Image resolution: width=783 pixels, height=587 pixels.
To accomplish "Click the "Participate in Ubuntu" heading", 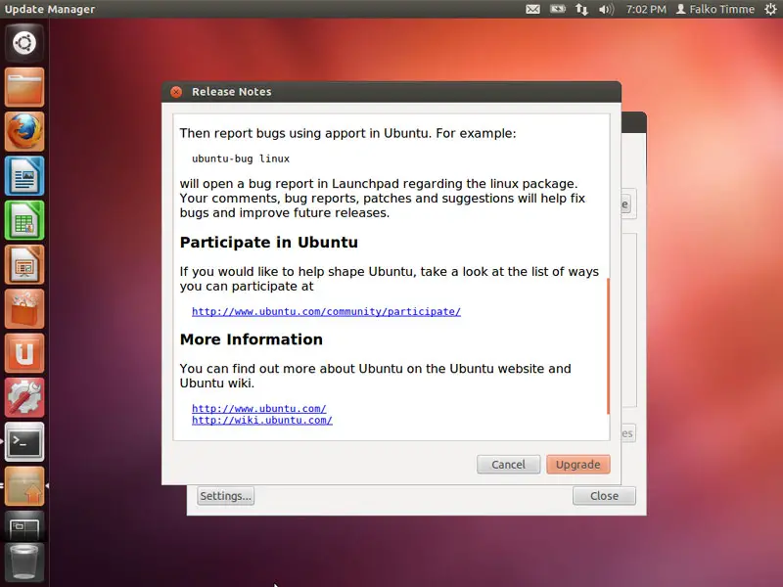I will pos(268,242).
